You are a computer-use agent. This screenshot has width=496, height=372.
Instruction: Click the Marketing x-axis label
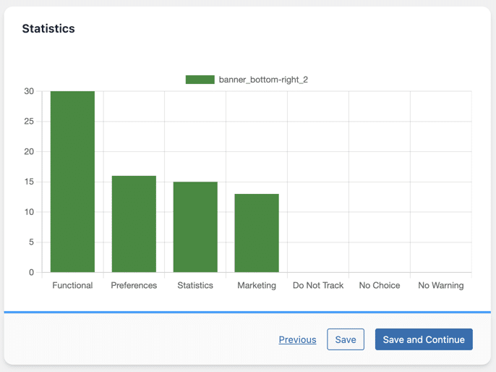coord(257,285)
